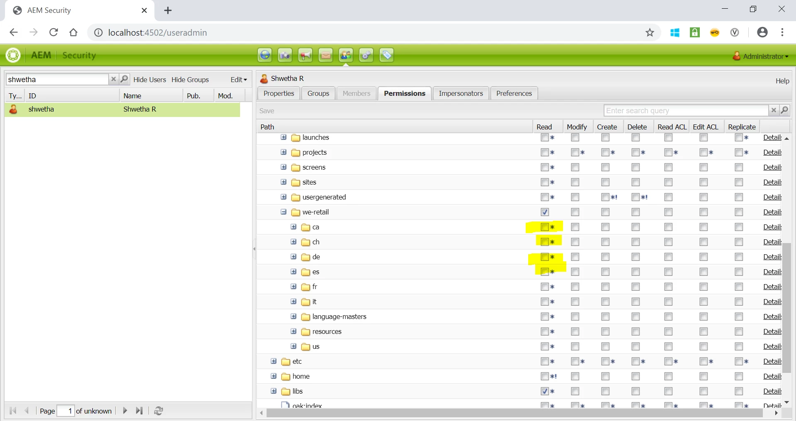Open the Tools gear toolbar icon
This screenshot has height=421, width=796.
click(x=366, y=55)
